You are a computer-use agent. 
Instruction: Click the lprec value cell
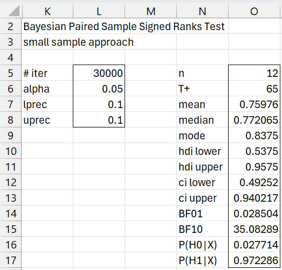99,104
